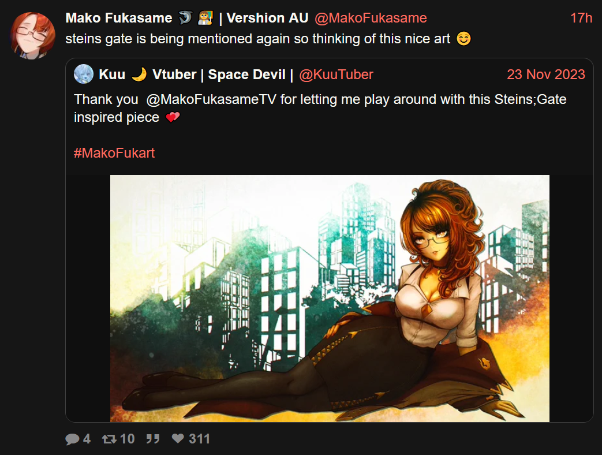Image resolution: width=602 pixels, height=455 pixels.
Task: Click the Kuu Vtuber Space Devil name
Action: 196,74
